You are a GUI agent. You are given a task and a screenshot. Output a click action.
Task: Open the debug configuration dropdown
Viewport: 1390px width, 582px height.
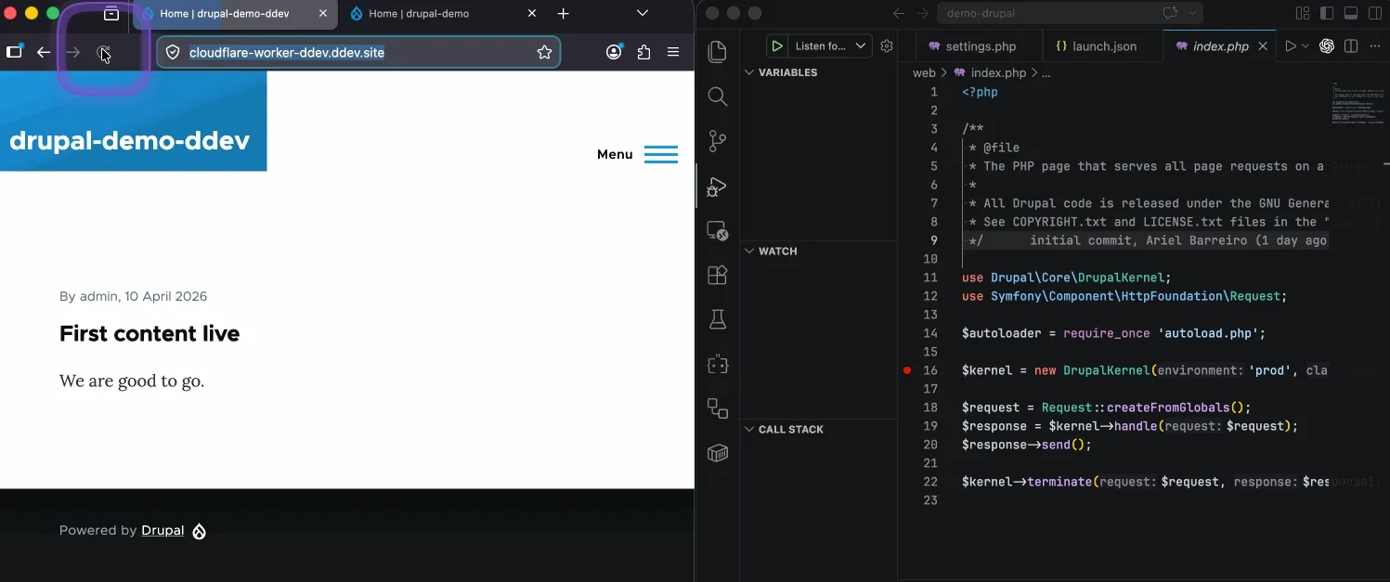pyautogui.click(x=861, y=46)
